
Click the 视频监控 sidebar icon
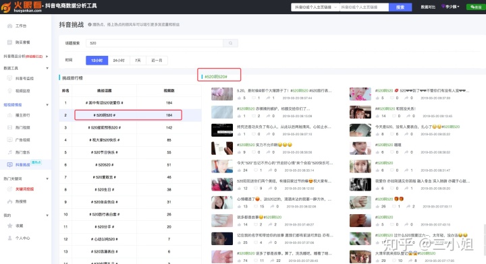tap(10, 91)
